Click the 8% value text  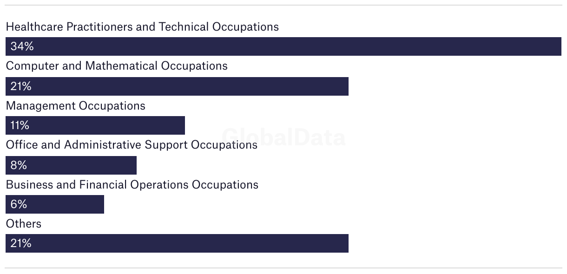(19, 165)
